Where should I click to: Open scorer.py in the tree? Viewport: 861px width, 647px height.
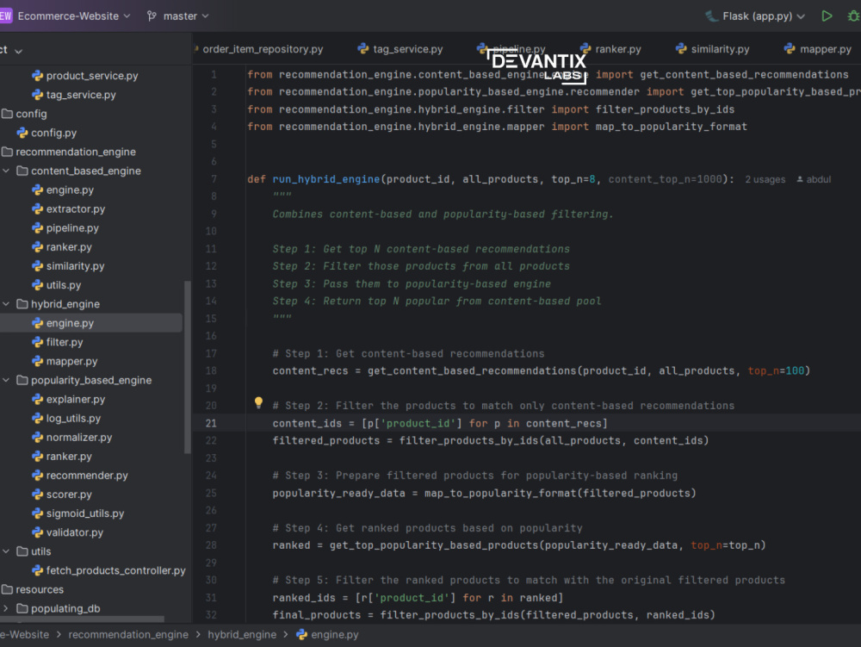[x=69, y=495]
